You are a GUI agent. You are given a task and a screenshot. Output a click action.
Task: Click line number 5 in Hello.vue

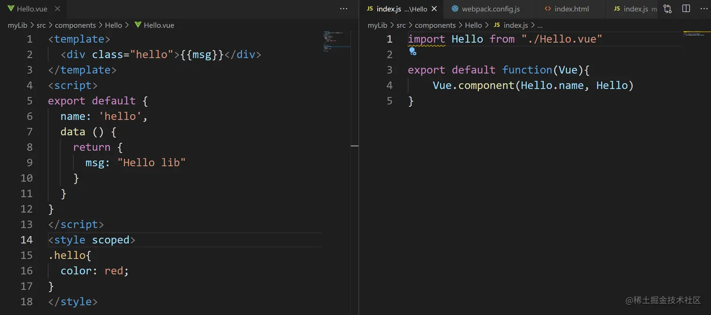(x=30, y=101)
